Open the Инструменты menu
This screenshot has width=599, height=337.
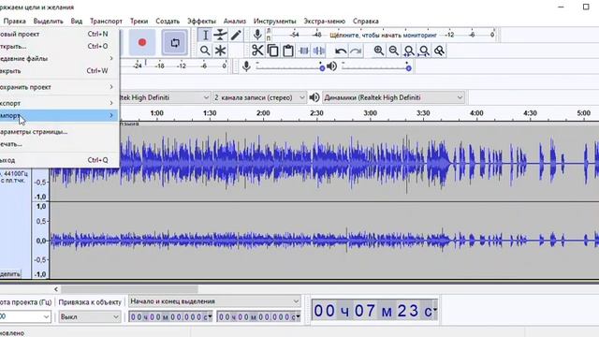point(274,21)
